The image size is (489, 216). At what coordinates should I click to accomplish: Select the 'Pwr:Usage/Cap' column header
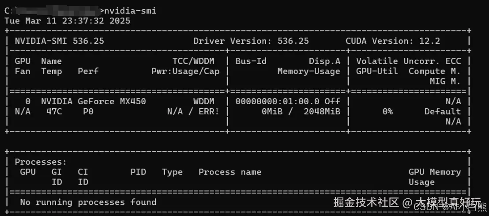[185, 72]
